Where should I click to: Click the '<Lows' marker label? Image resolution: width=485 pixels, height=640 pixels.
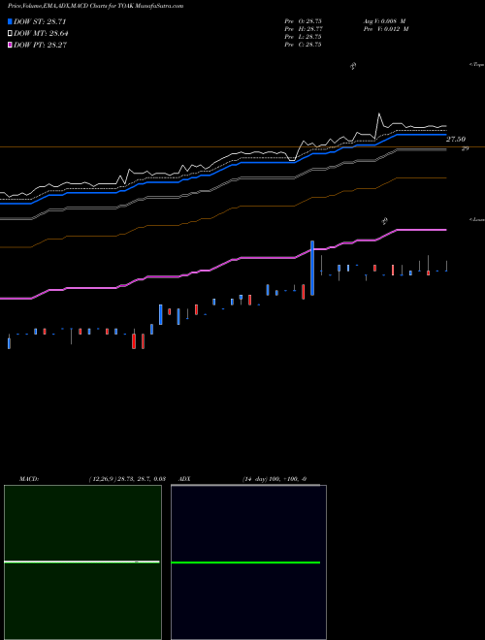point(476,219)
